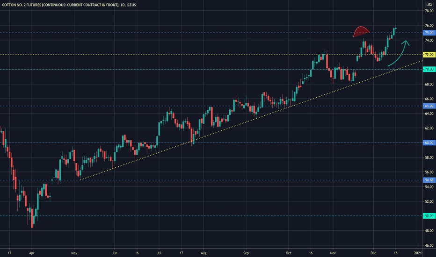Click the 48.00 price axis value
The height and width of the screenshot is (257, 436).
click(x=429, y=231)
